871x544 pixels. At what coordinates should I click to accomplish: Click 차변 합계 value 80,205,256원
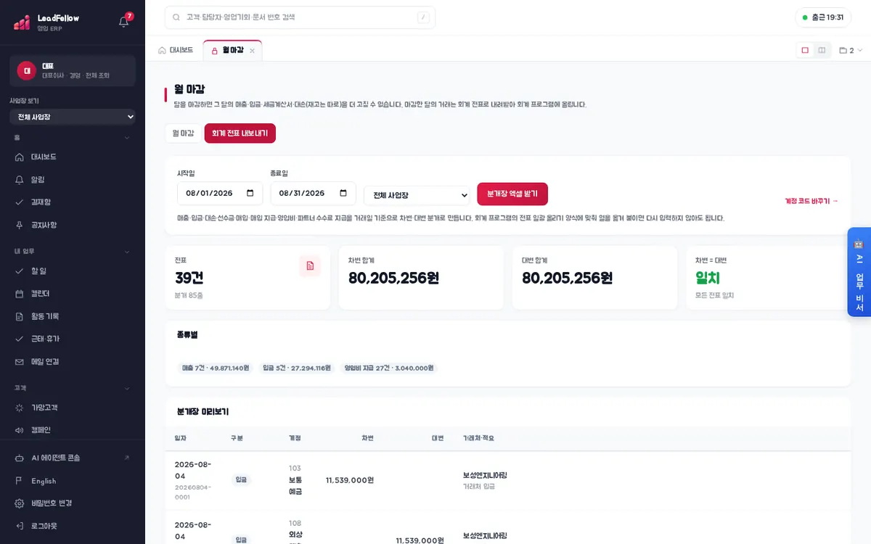(x=393, y=278)
